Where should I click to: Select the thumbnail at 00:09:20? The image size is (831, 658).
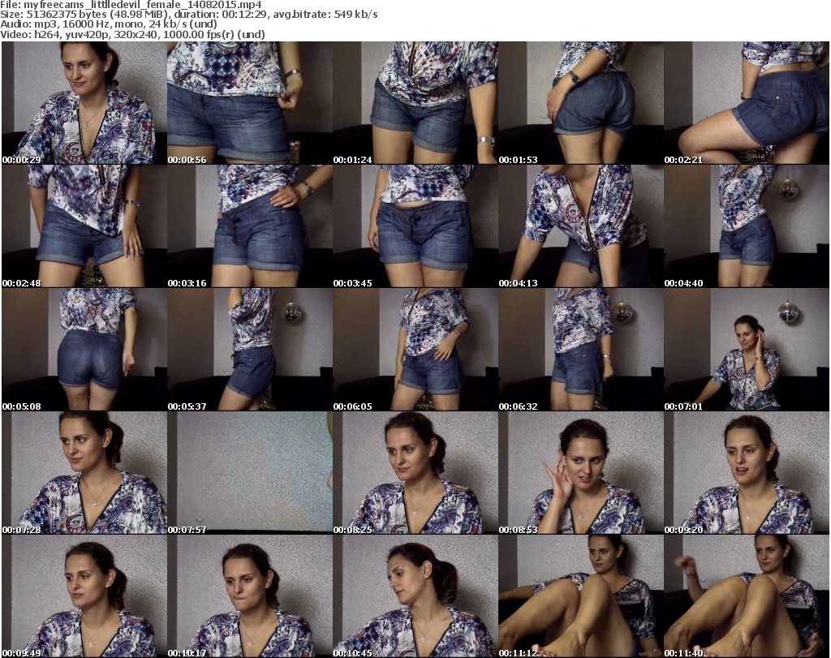pyautogui.click(x=747, y=472)
